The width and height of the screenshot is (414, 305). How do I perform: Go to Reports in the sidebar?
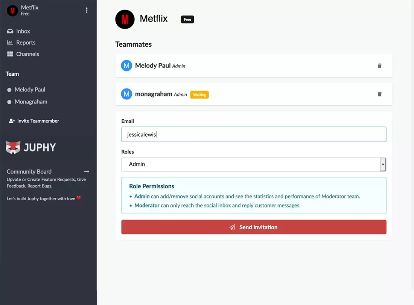click(25, 43)
